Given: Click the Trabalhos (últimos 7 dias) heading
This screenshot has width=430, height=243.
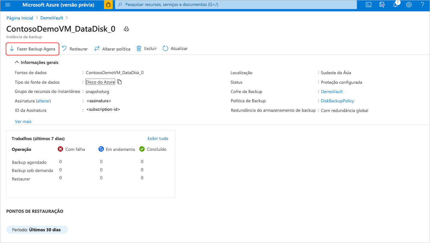Looking at the screenshot, I should pyautogui.click(x=38, y=139).
